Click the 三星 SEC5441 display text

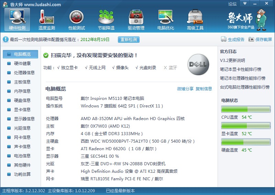[100, 156]
